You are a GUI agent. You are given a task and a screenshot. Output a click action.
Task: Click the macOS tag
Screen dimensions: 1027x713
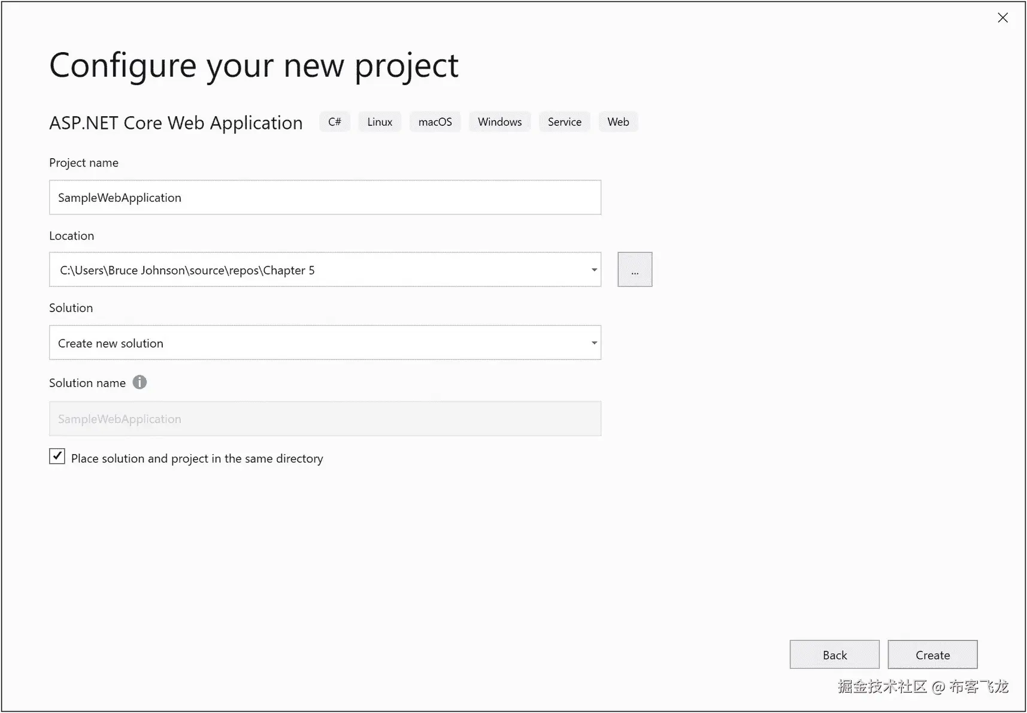(435, 122)
